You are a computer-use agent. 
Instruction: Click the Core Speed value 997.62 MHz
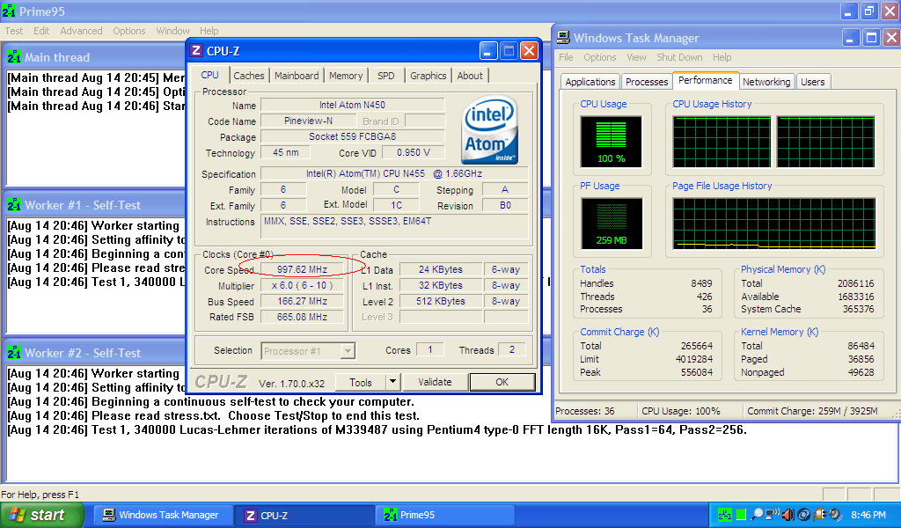tap(303, 269)
